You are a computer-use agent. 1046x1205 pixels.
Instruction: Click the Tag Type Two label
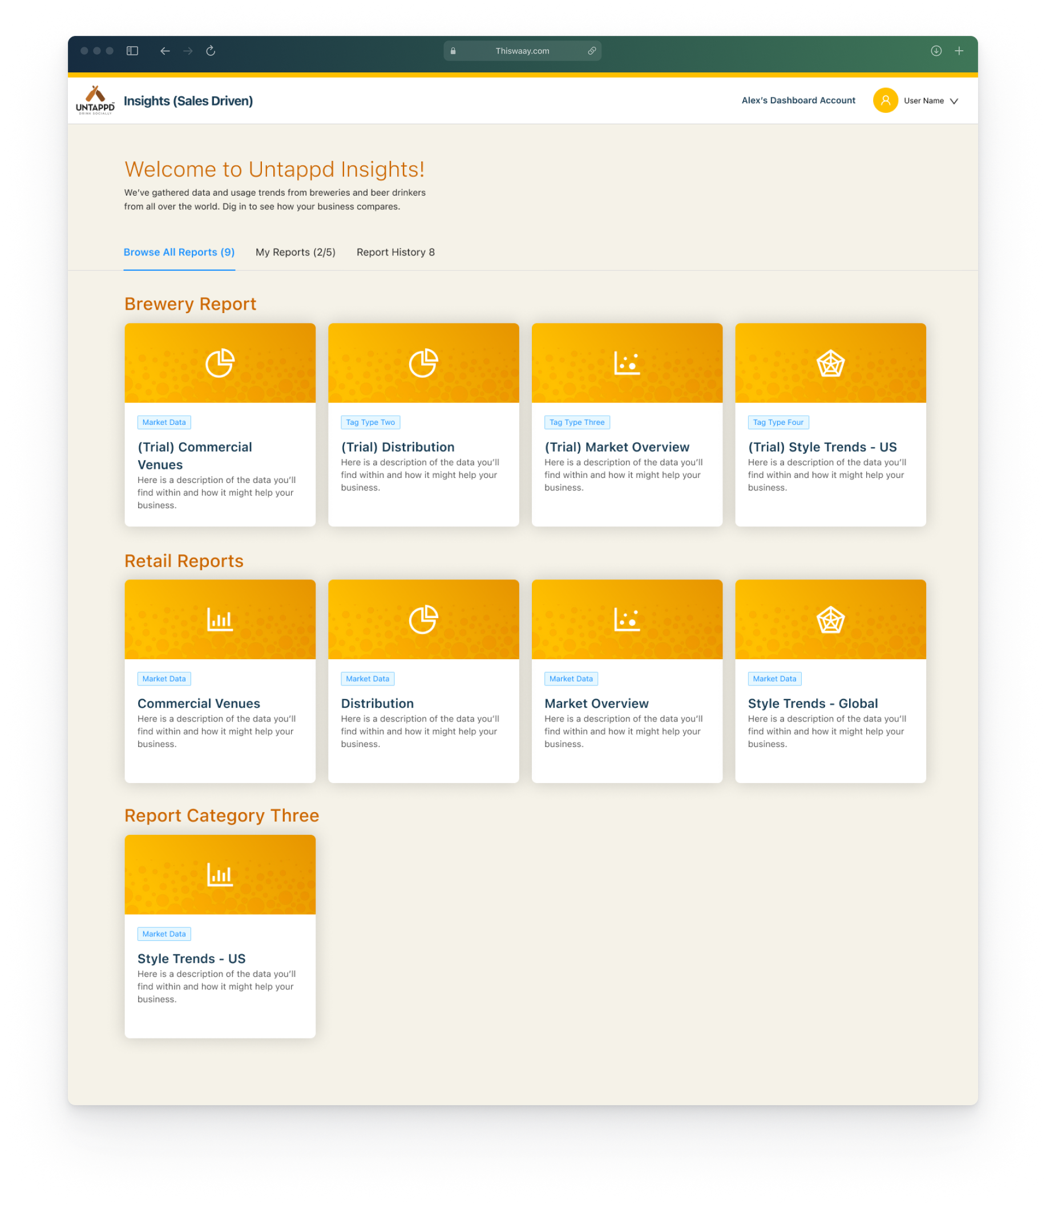click(x=370, y=422)
